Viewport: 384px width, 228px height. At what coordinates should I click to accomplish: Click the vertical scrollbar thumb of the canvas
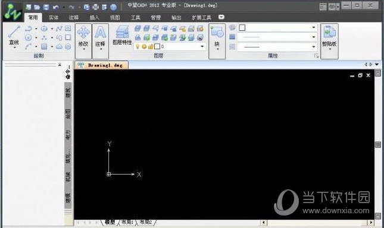click(378, 144)
